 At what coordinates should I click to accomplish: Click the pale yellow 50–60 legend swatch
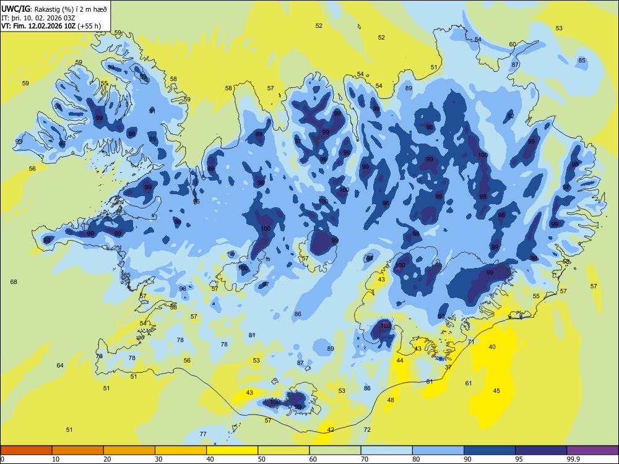(x=284, y=450)
